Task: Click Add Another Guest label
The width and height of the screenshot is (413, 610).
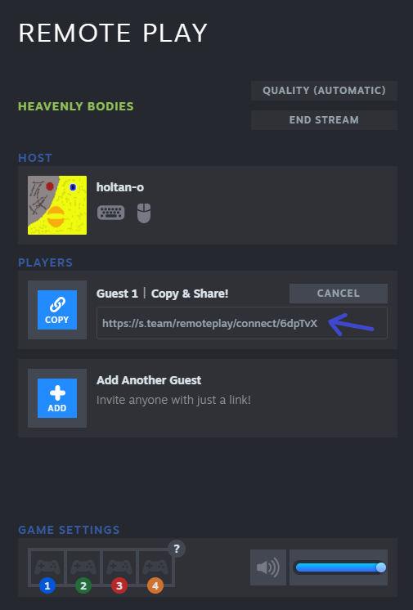Action: pyautogui.click(x=149, y=380)
